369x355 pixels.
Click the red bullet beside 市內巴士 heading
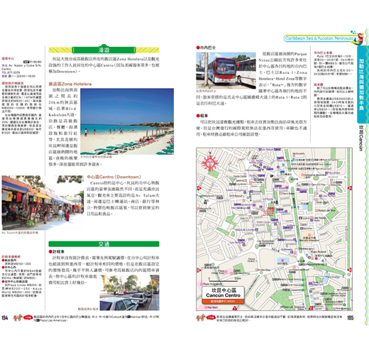(x=198, y=48)
